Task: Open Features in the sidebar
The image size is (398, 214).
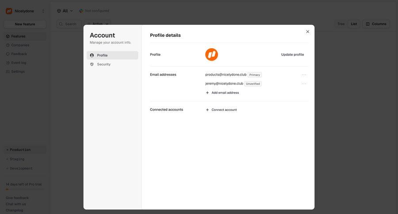Action: (25, 36)
